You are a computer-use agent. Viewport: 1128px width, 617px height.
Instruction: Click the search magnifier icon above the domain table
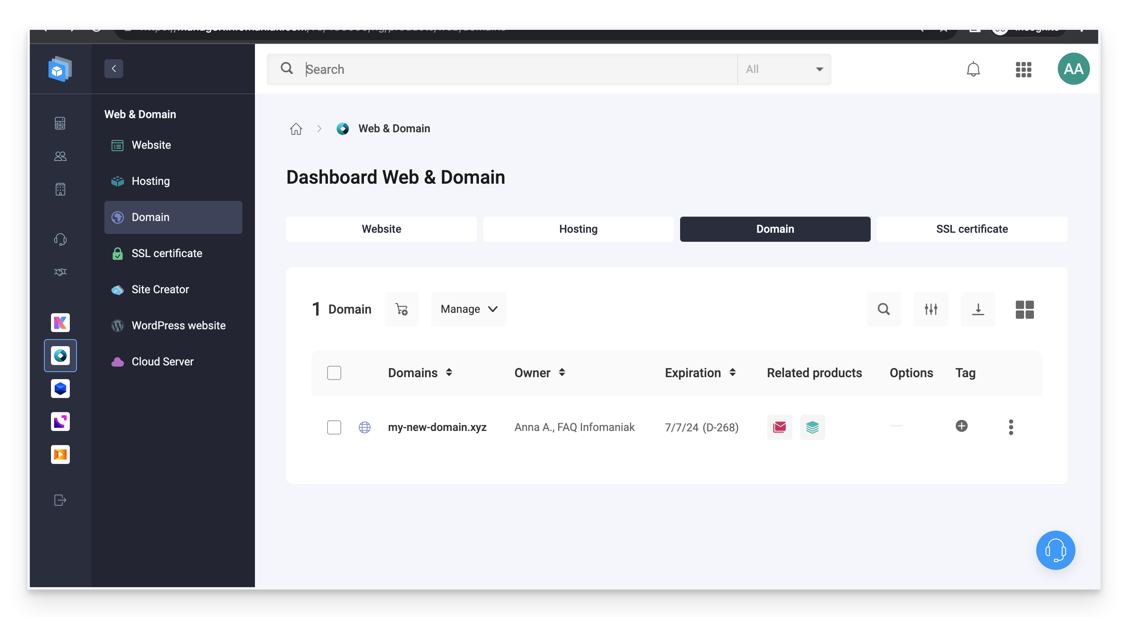click(x=884, y=309)
